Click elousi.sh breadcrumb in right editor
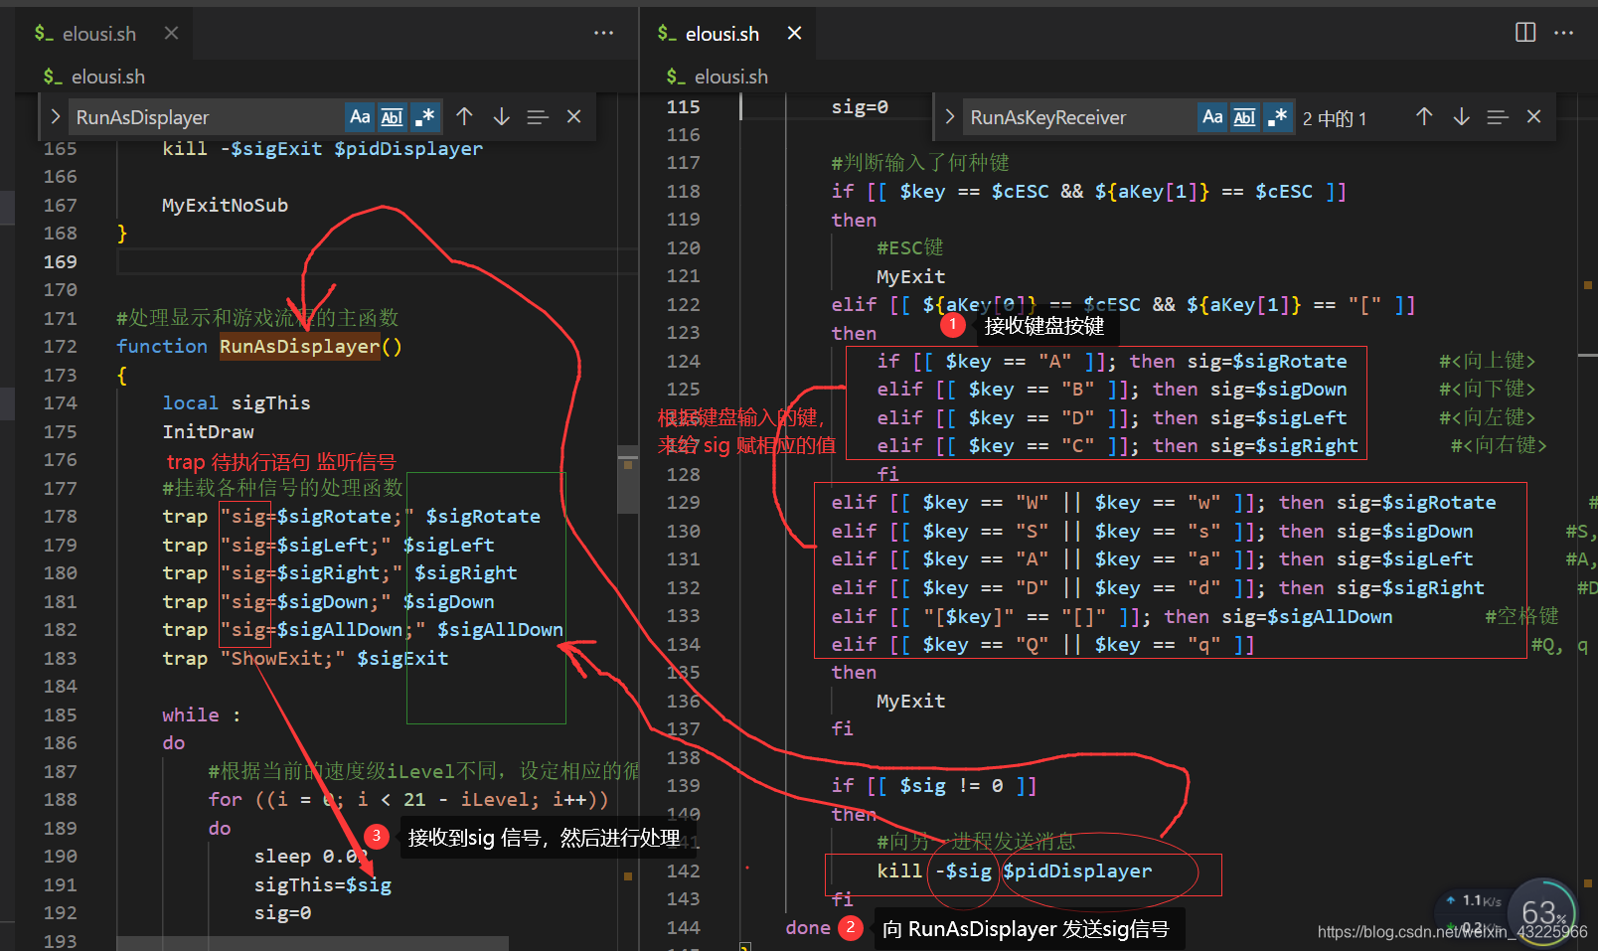Viewport: 1598px width, 951px height. 730,77
